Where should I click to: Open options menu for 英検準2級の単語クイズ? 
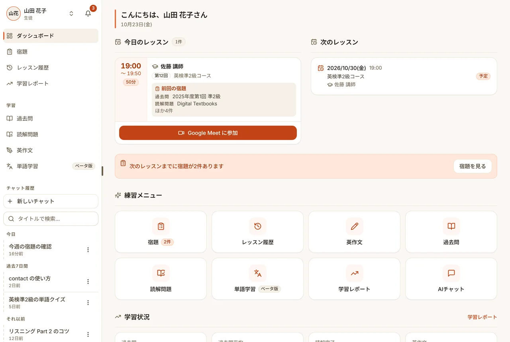88,303
